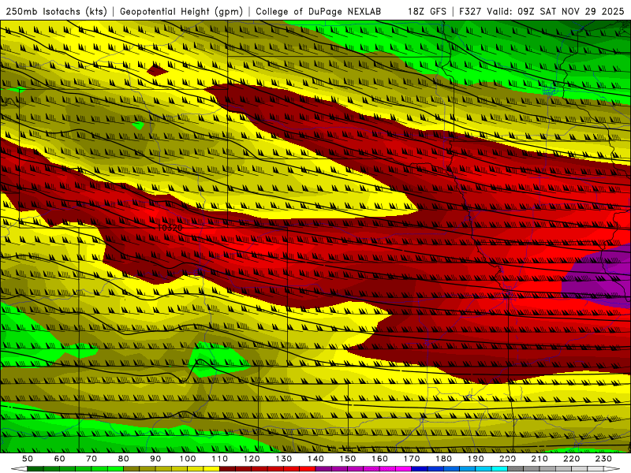Image resolution: width=631 pixels, height=473 pixels.
Task: Click the '90' color scale label
Action: tap(155, 459)
